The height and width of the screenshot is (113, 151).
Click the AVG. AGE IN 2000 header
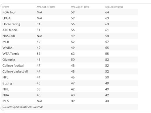tap(46, 7)
